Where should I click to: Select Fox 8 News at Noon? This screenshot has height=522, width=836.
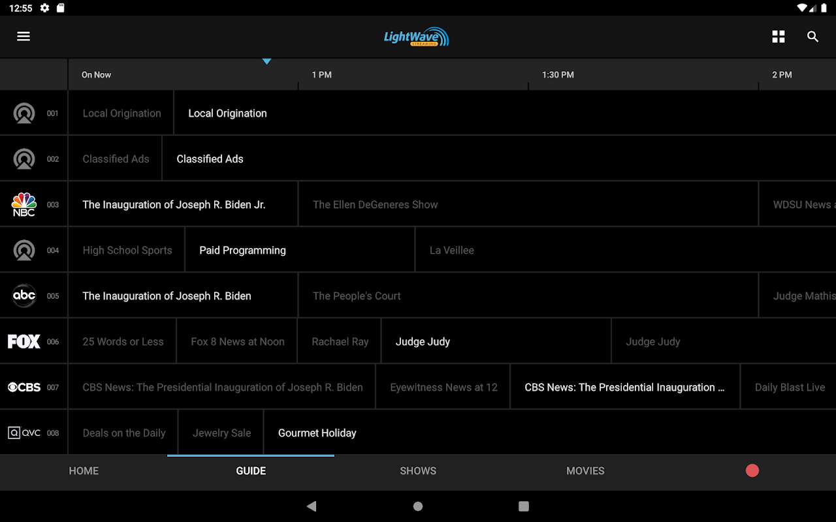click(237, 342)
